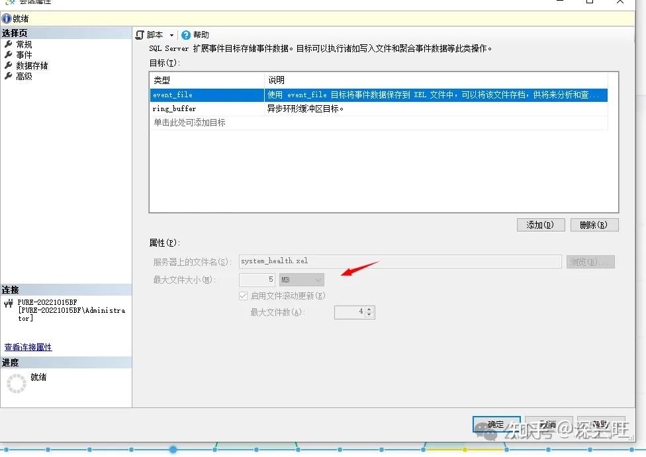Click the wrench icon beside 常规
Screen dimensions: 646x457
[x=8, y=44]
